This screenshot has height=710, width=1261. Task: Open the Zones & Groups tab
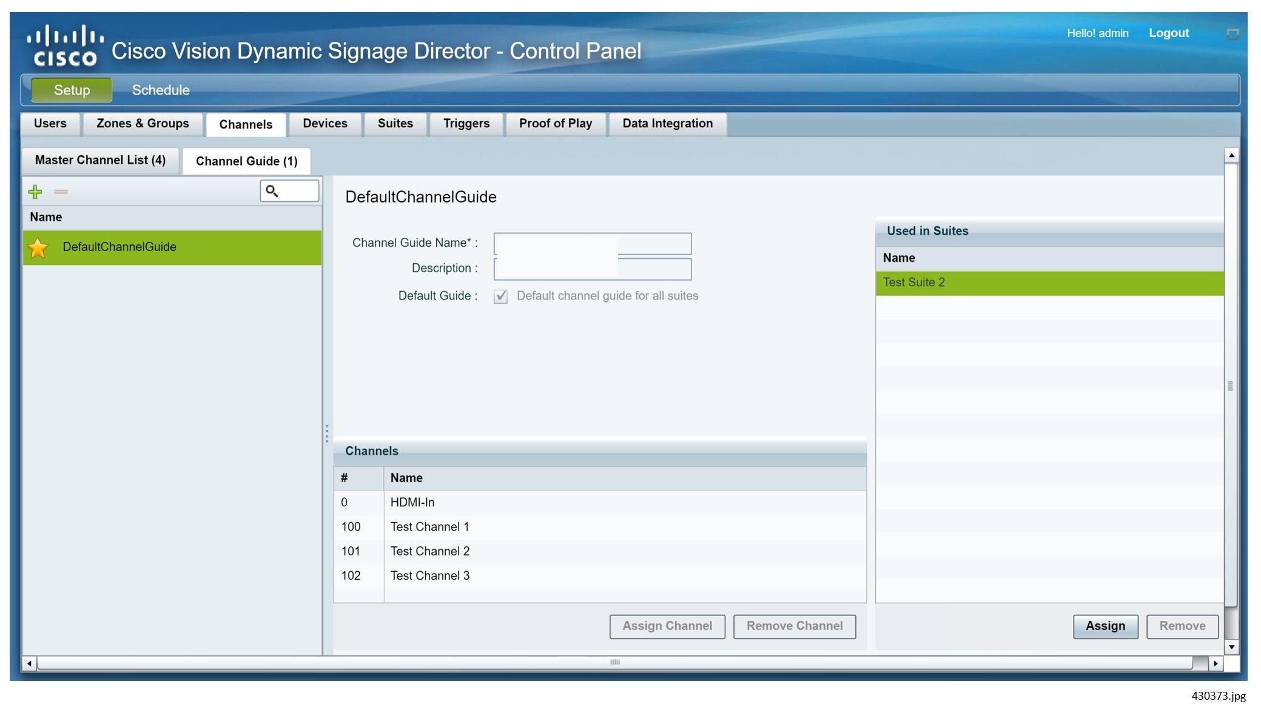pos(141,124)
